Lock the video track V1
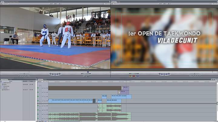The width and height of the screenshot is (218, 122). (x=45, y=101)
